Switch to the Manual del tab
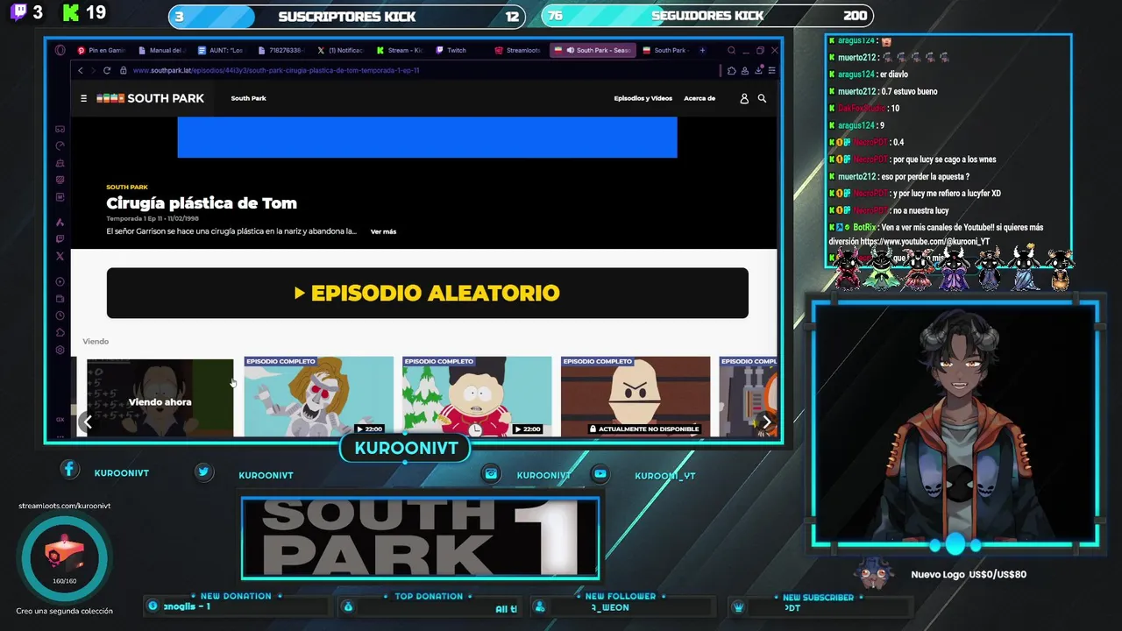This screenshot has width=1122, height=631. coord(161,50)
